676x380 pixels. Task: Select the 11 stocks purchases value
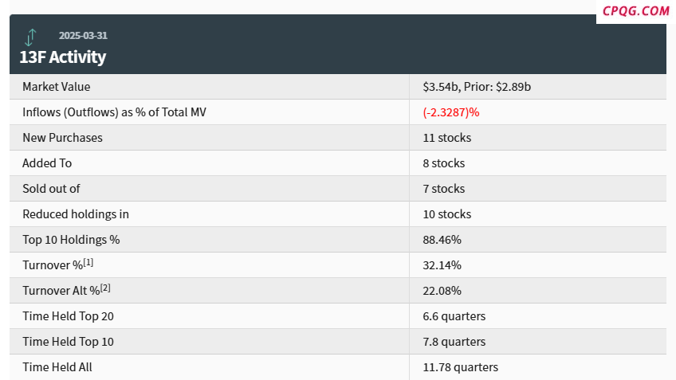tap(447, 138)
